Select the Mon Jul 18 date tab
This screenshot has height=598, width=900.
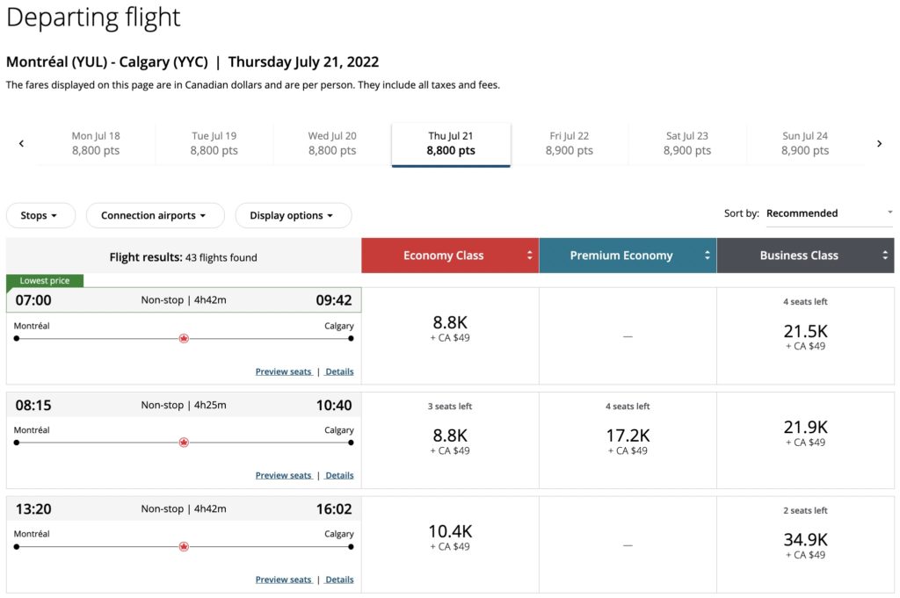tap(96, 143)
